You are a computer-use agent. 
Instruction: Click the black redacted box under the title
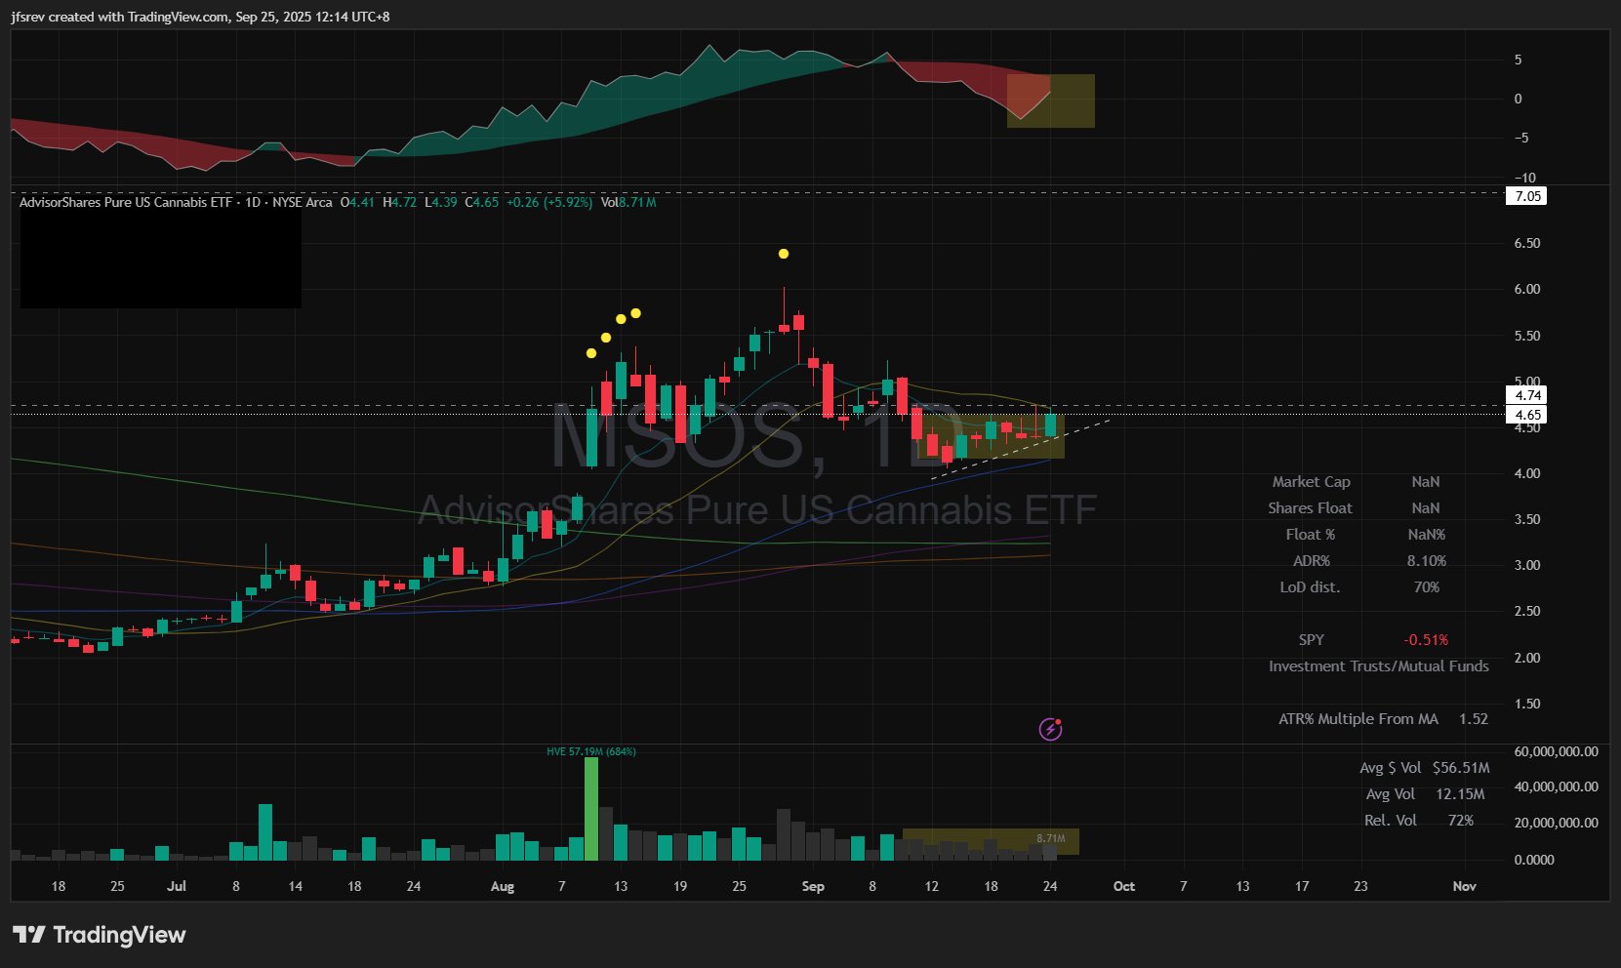coord(160,260)
